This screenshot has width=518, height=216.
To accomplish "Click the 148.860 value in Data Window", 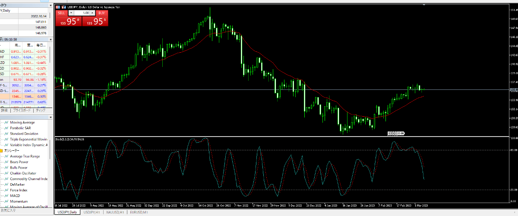I will (x=41, y=27).
